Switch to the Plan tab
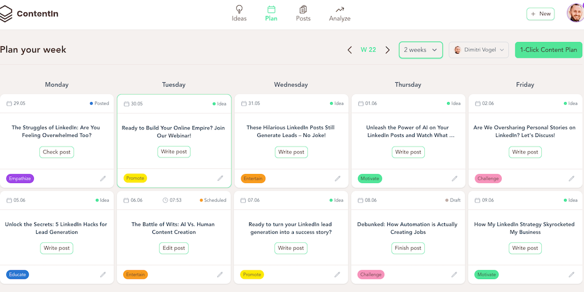This screenshot has height=292, width=584. pyautogui.click(x=271, y=14)
